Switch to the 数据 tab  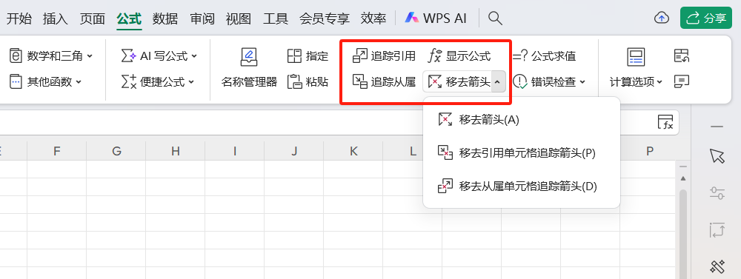(165, 19)
